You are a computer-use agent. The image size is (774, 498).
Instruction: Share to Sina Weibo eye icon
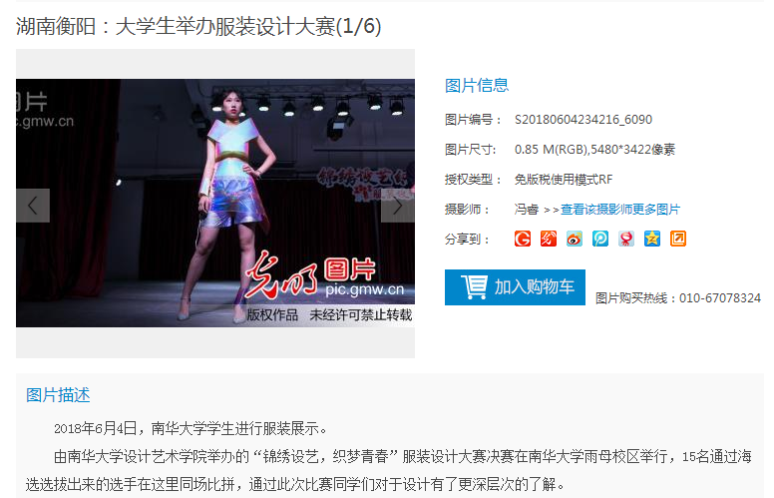[575, 239]
